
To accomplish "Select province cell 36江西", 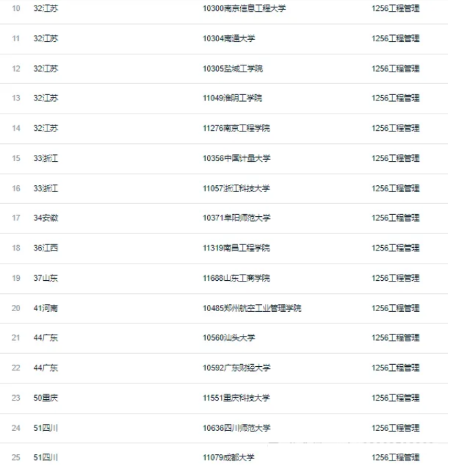I will tap(45, 248).
